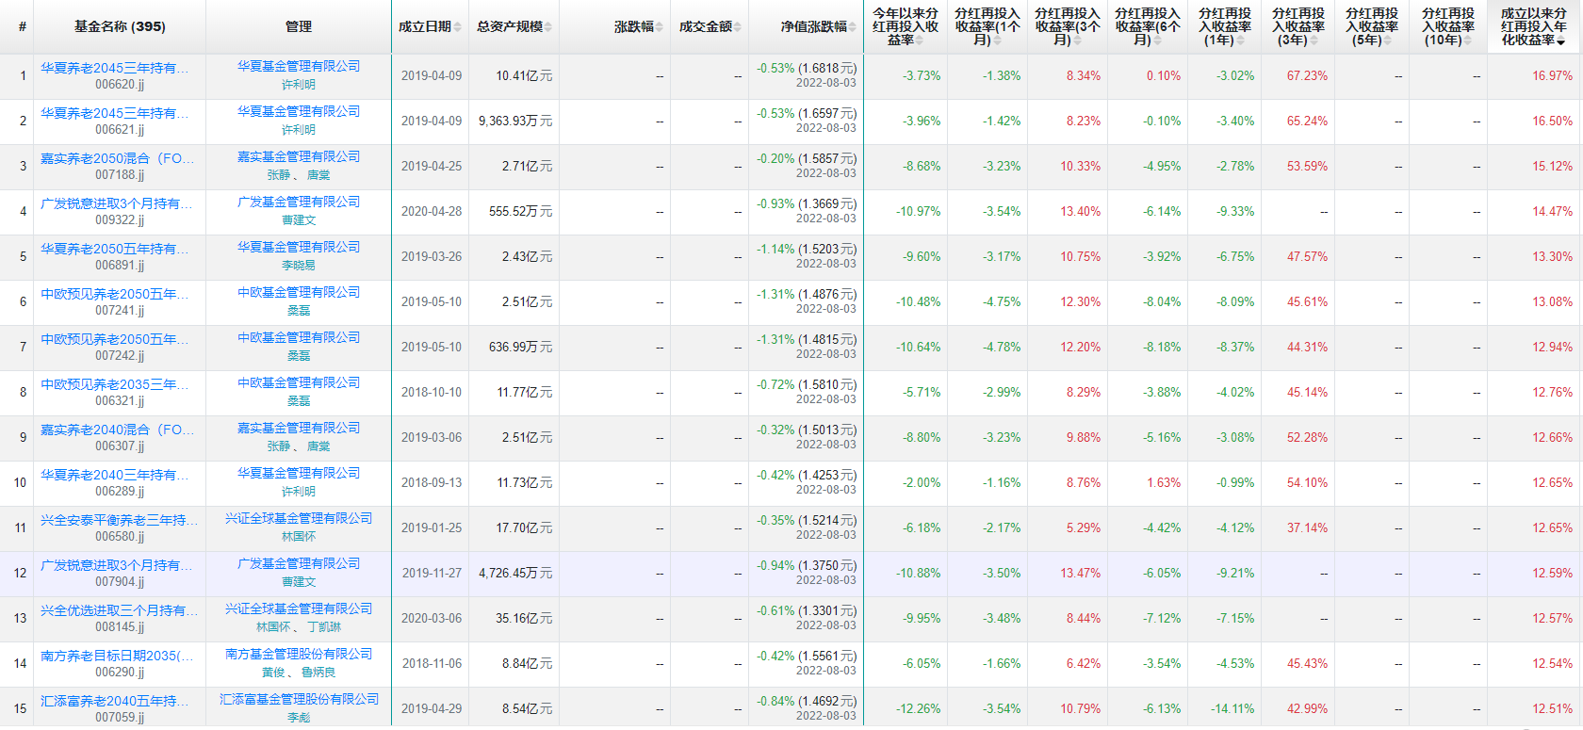
Task: Open 南方养老目标日期2035 fund link
Action: click(x=116, y=656)
